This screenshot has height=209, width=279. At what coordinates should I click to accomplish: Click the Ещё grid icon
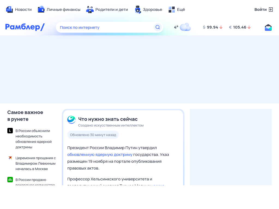click(x=172, y=10)
